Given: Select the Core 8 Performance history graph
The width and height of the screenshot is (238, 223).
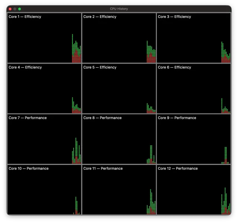Looking at the screenshot, I should pyautogui.click(x=119, y=139).
